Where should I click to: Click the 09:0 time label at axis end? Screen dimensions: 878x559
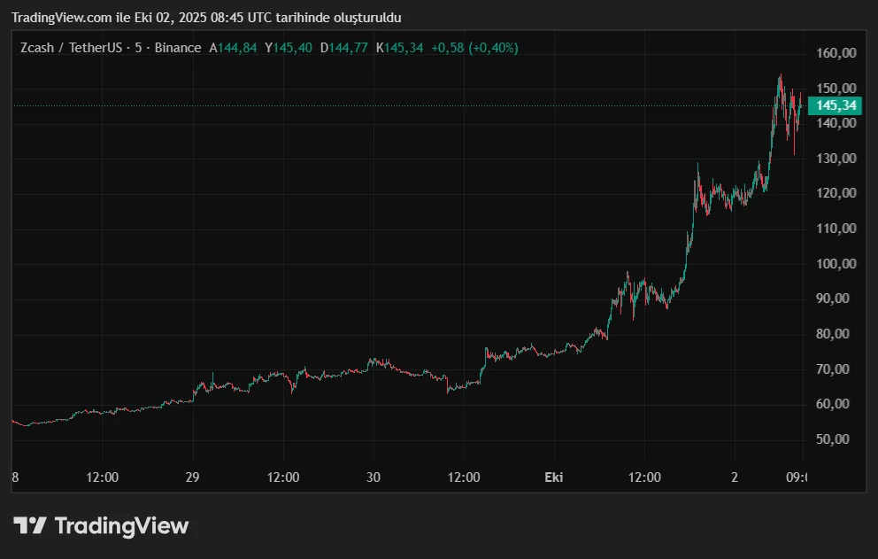pos(796,477)
